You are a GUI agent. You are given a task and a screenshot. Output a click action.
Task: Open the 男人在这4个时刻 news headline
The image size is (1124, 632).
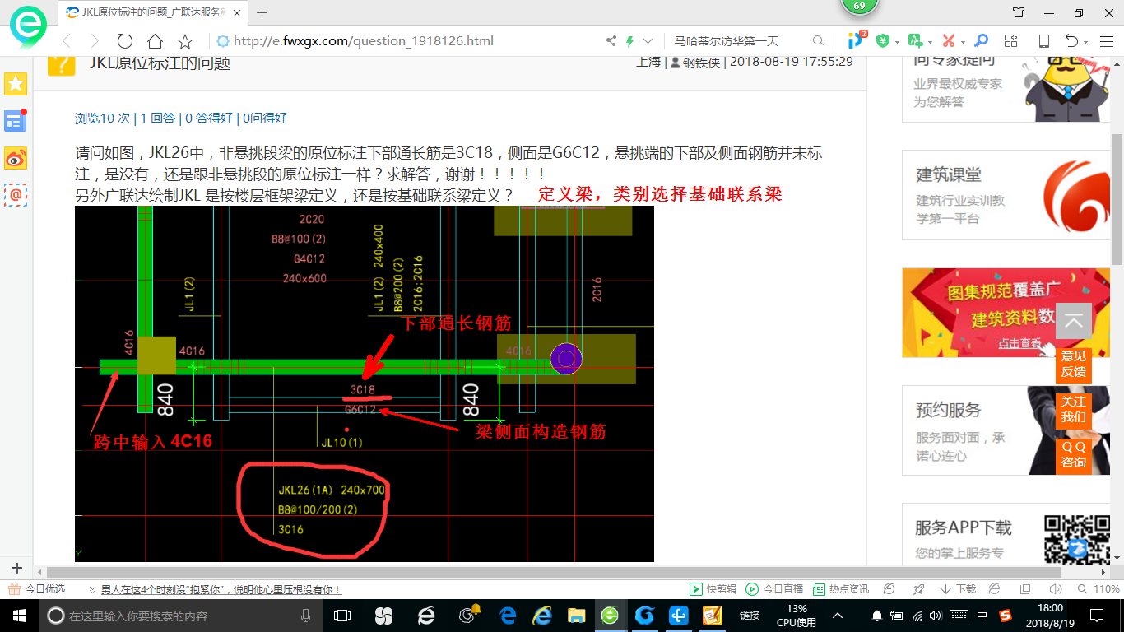click(x=221, y=589)
